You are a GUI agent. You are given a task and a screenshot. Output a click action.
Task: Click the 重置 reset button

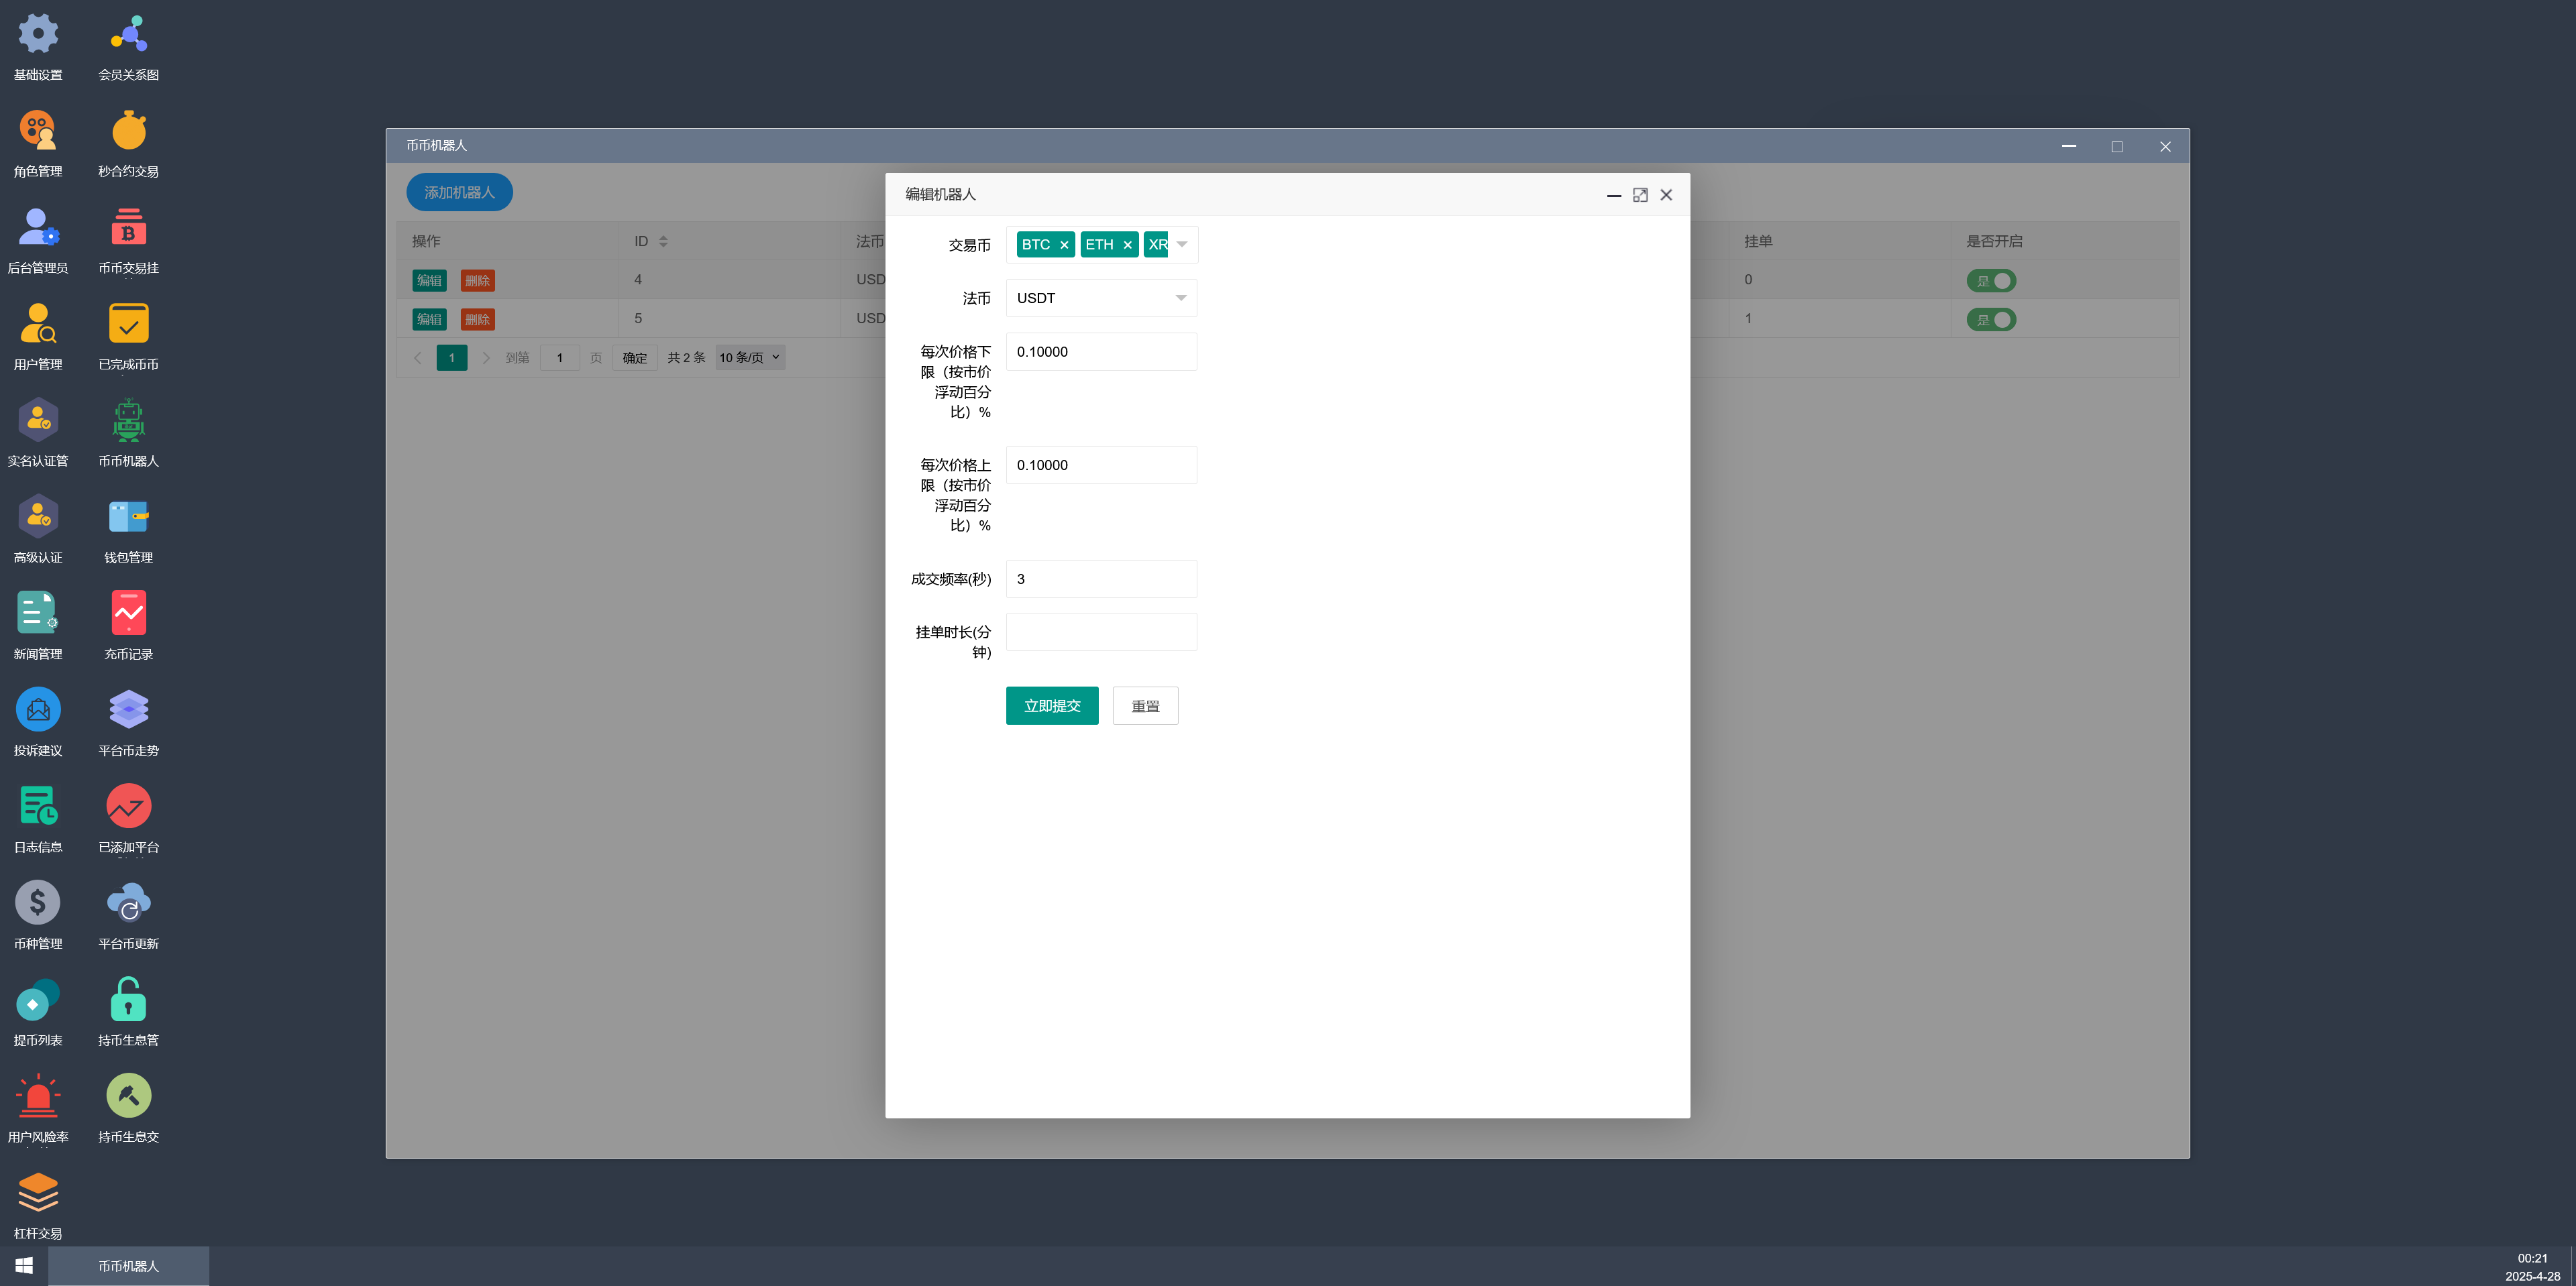pos(1145,705)
